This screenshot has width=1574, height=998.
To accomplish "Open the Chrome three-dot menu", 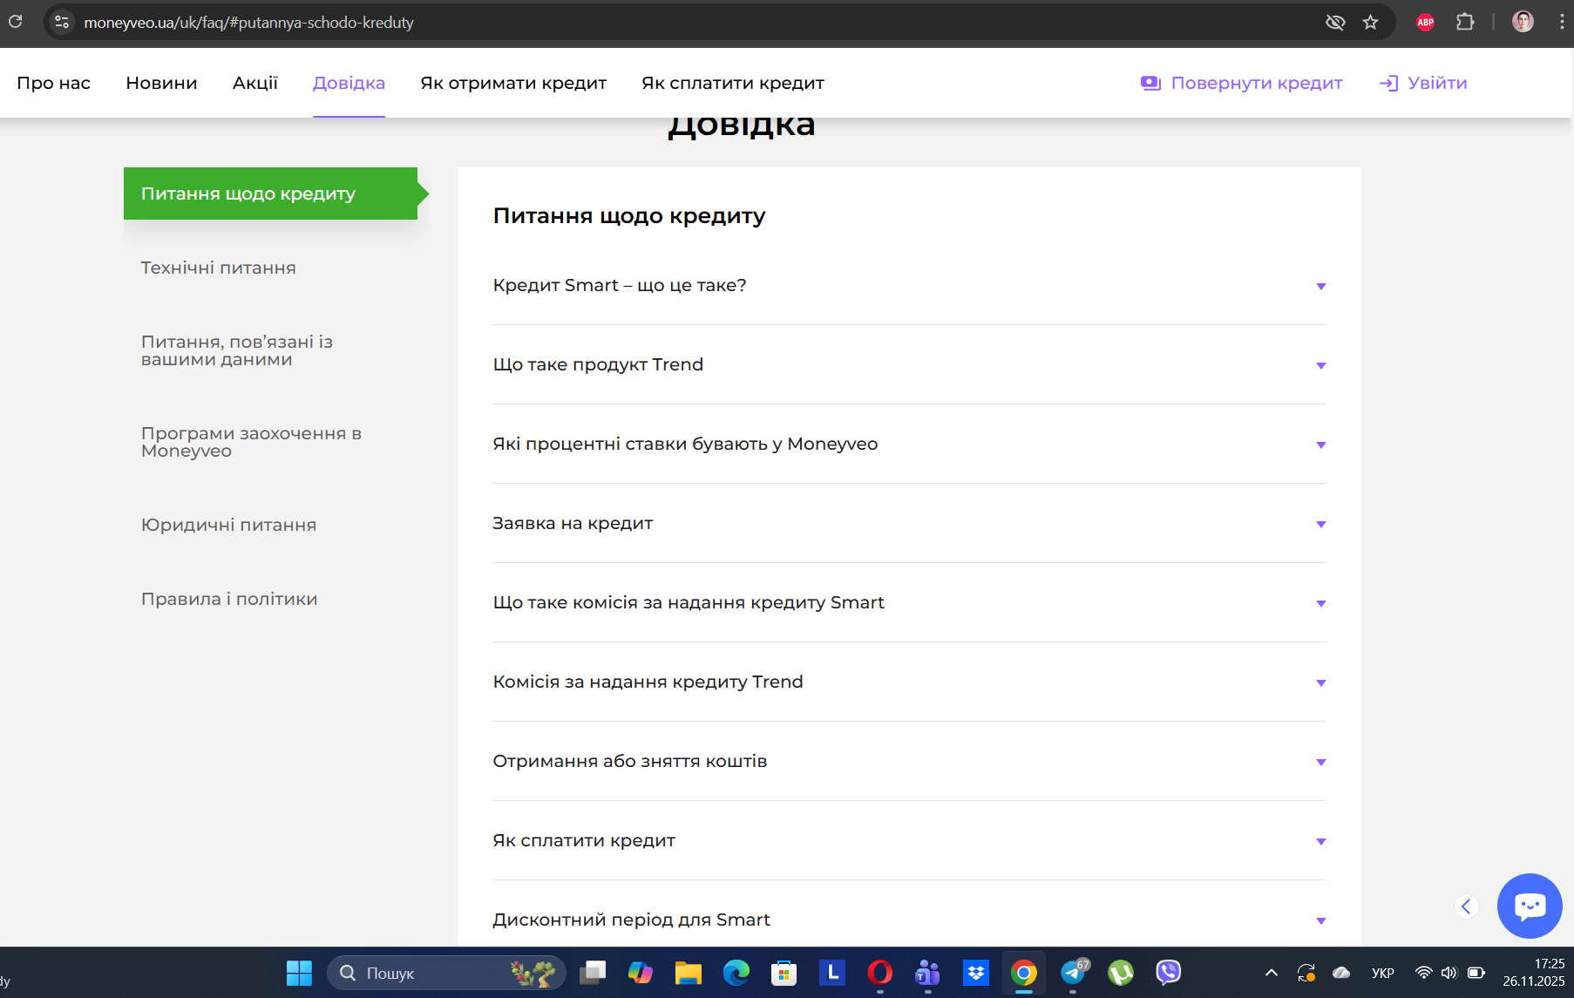I will coord(1561,22).
